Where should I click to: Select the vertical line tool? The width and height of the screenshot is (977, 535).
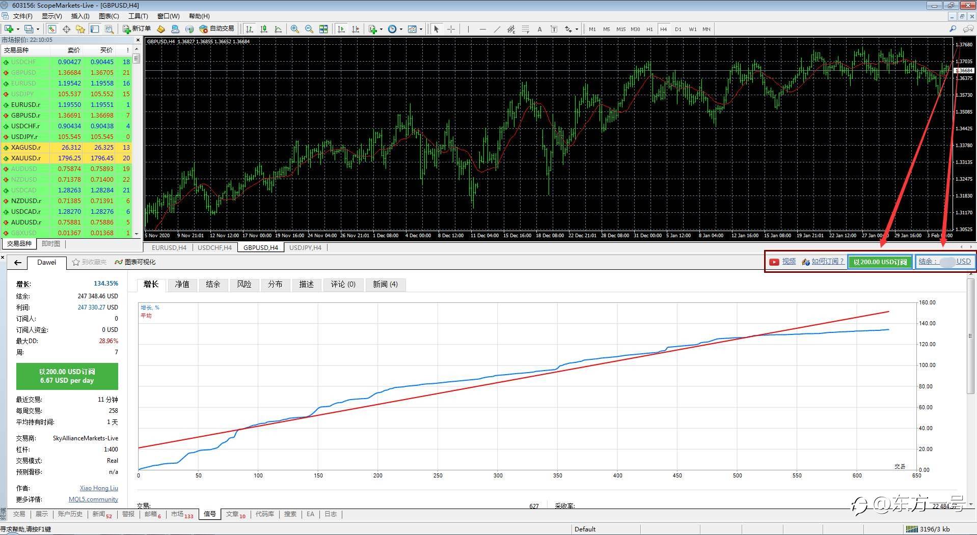click(x=468, y=29)
